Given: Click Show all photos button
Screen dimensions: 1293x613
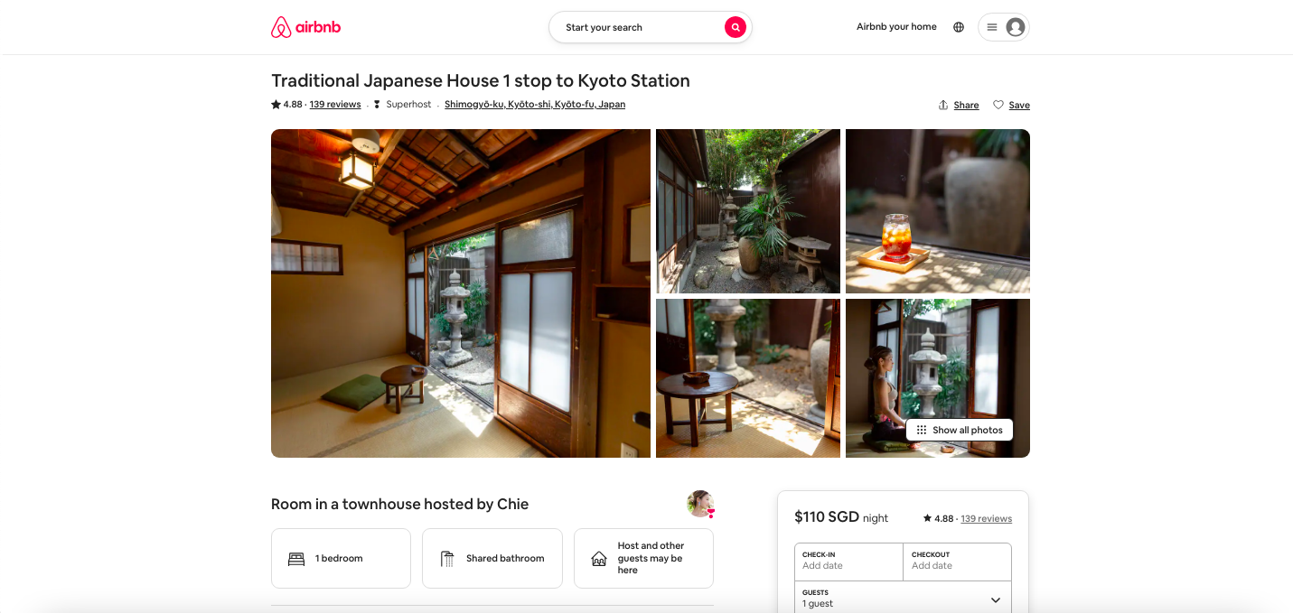Looking at the screenshot, I should [x=960, y=430].
